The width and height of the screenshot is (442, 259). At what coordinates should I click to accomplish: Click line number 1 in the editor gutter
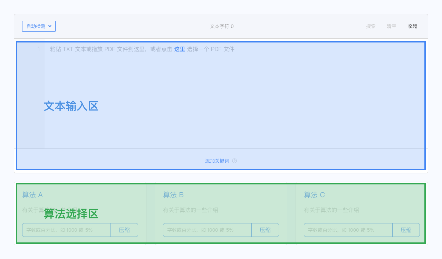pos(38,49)
